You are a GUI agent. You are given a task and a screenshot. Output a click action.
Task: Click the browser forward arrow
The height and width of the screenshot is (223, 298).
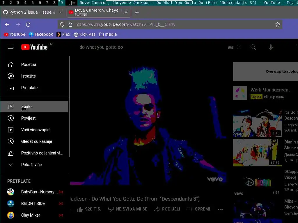(x=18, y=24)
